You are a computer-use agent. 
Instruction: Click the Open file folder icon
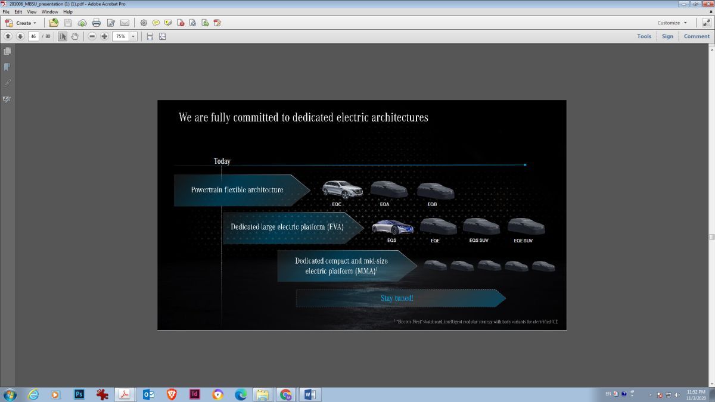click(x=54, y=23)
